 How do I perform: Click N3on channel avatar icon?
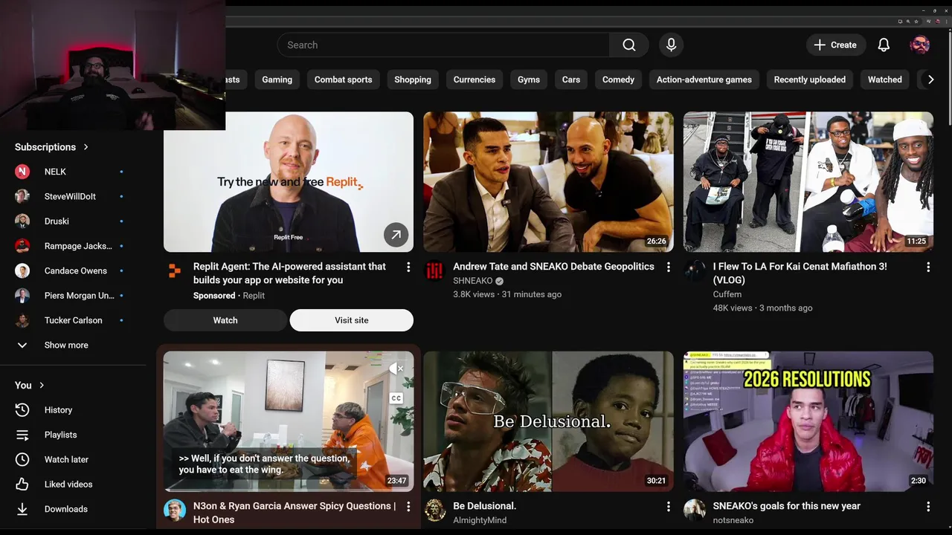tap(175, 510)
